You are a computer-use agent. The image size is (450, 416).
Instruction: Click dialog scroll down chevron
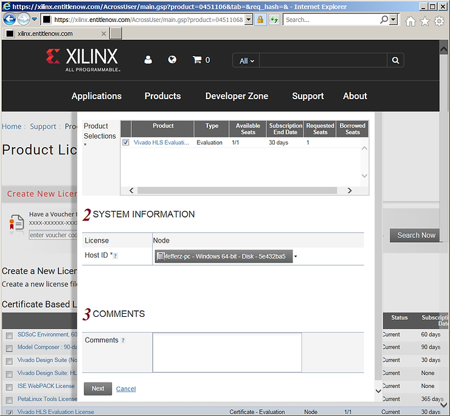[378, 391]
